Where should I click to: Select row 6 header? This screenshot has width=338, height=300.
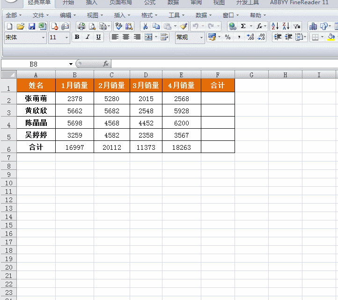tap(8, 147)
